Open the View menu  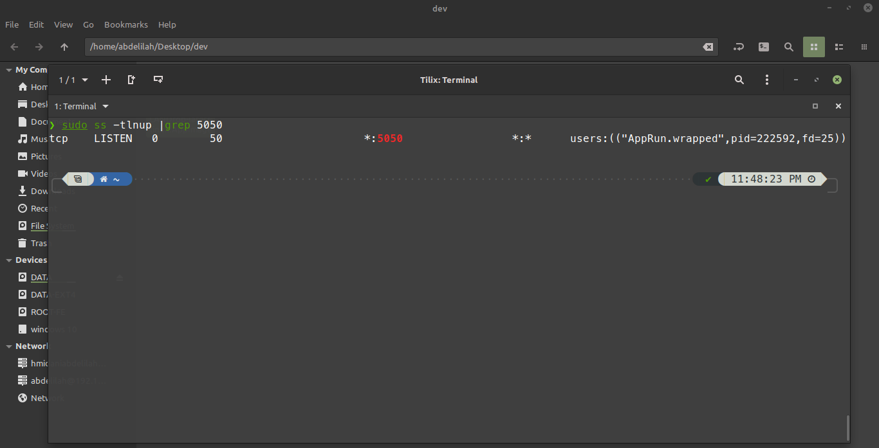[x=63, y=24]
